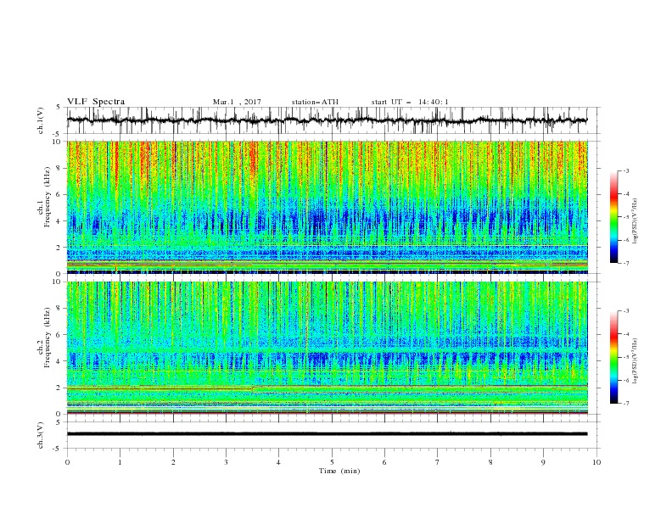Click the "9" minute tick on time axis

[543, 462]
